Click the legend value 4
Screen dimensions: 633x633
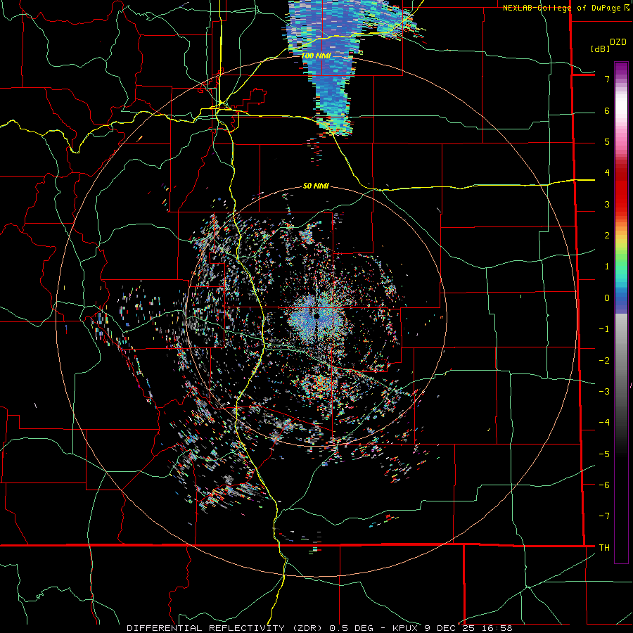[607, 173]
